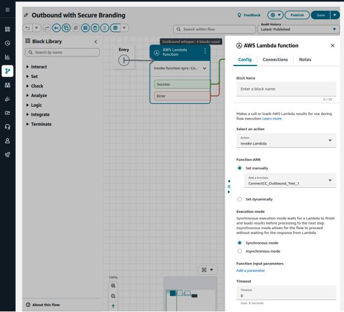Select the Set manually radio button
The width and height of the screenshot is (344, 312).
(x=240, y=168)
